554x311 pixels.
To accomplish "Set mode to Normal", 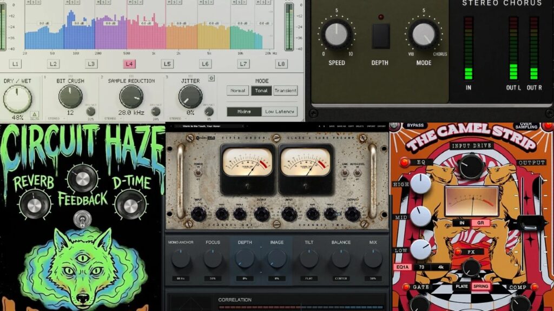I will point(238,91).
